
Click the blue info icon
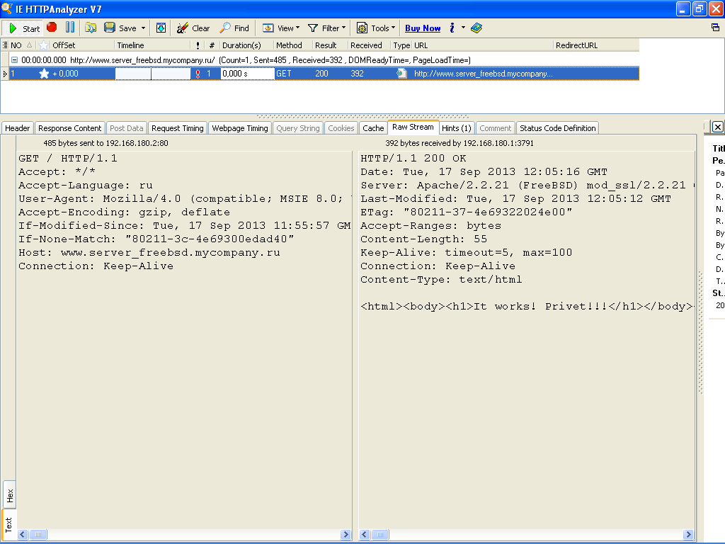click(x=452, y=28)
